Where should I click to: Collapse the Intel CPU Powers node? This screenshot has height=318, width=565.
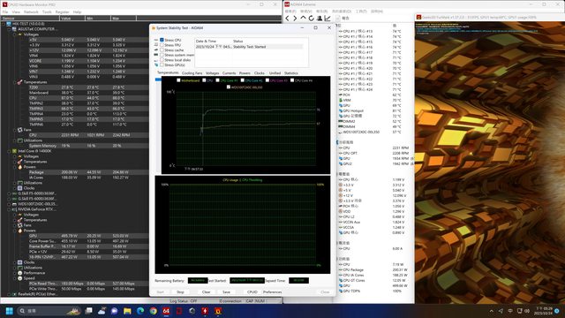[15, 167]
